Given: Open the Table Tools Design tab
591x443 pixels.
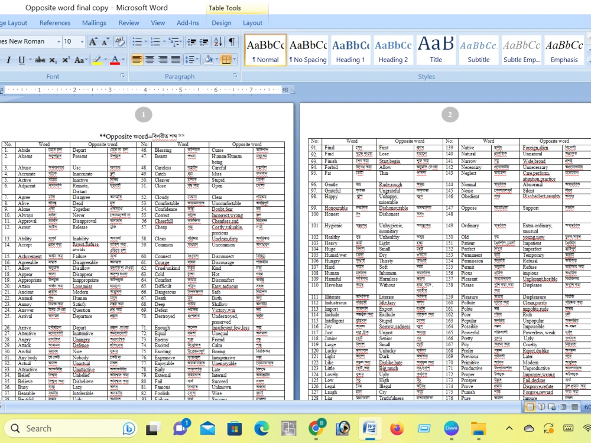Looking at the screenshot, I should tap(222, 22).
